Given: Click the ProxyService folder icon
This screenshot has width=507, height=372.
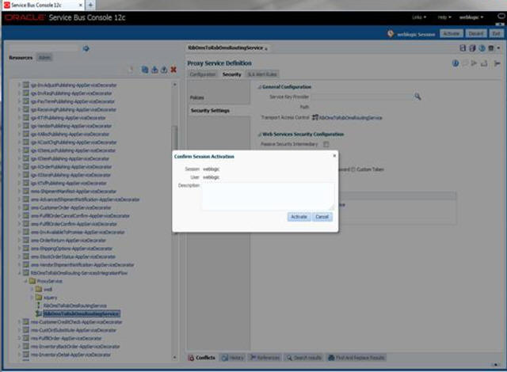Looking at the screenshot, I should [32, 281].
